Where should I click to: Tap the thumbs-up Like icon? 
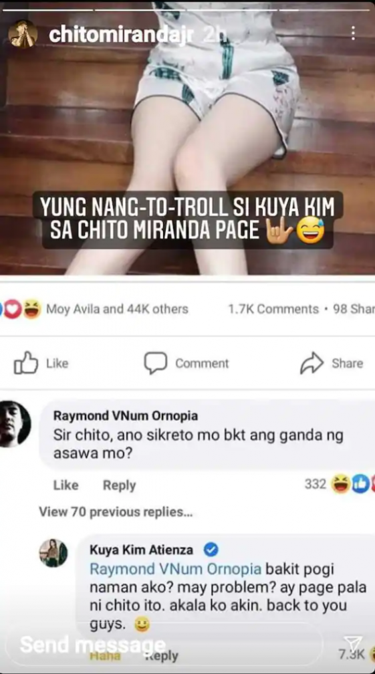click(x=25, y=363)
